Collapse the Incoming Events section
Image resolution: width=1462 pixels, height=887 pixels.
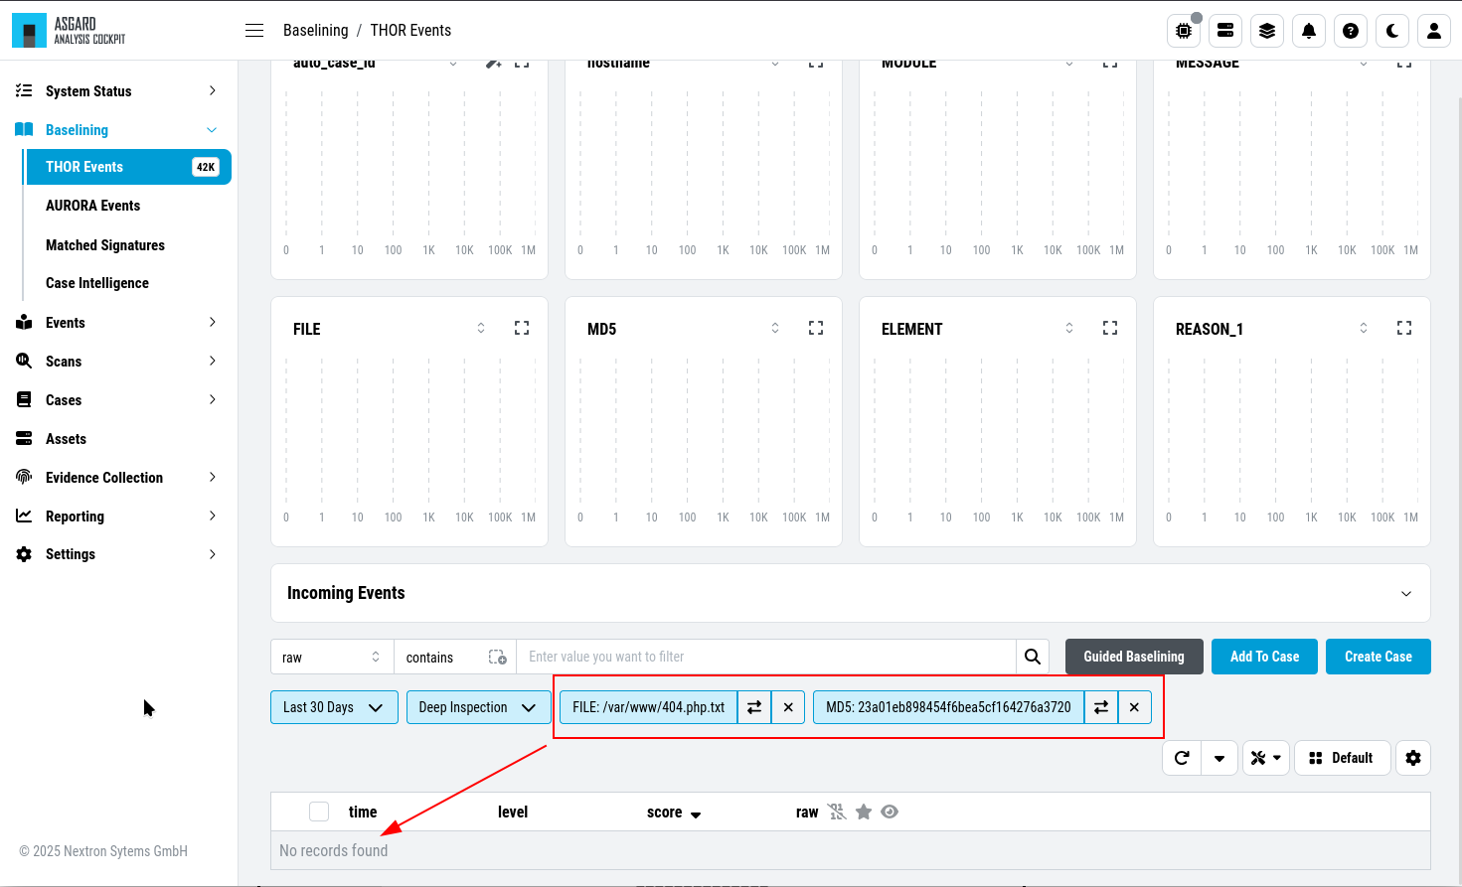coord(1406,593)
